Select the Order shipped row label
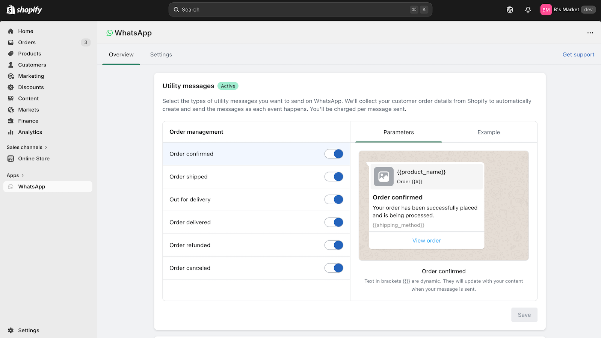 pos(188,177)
